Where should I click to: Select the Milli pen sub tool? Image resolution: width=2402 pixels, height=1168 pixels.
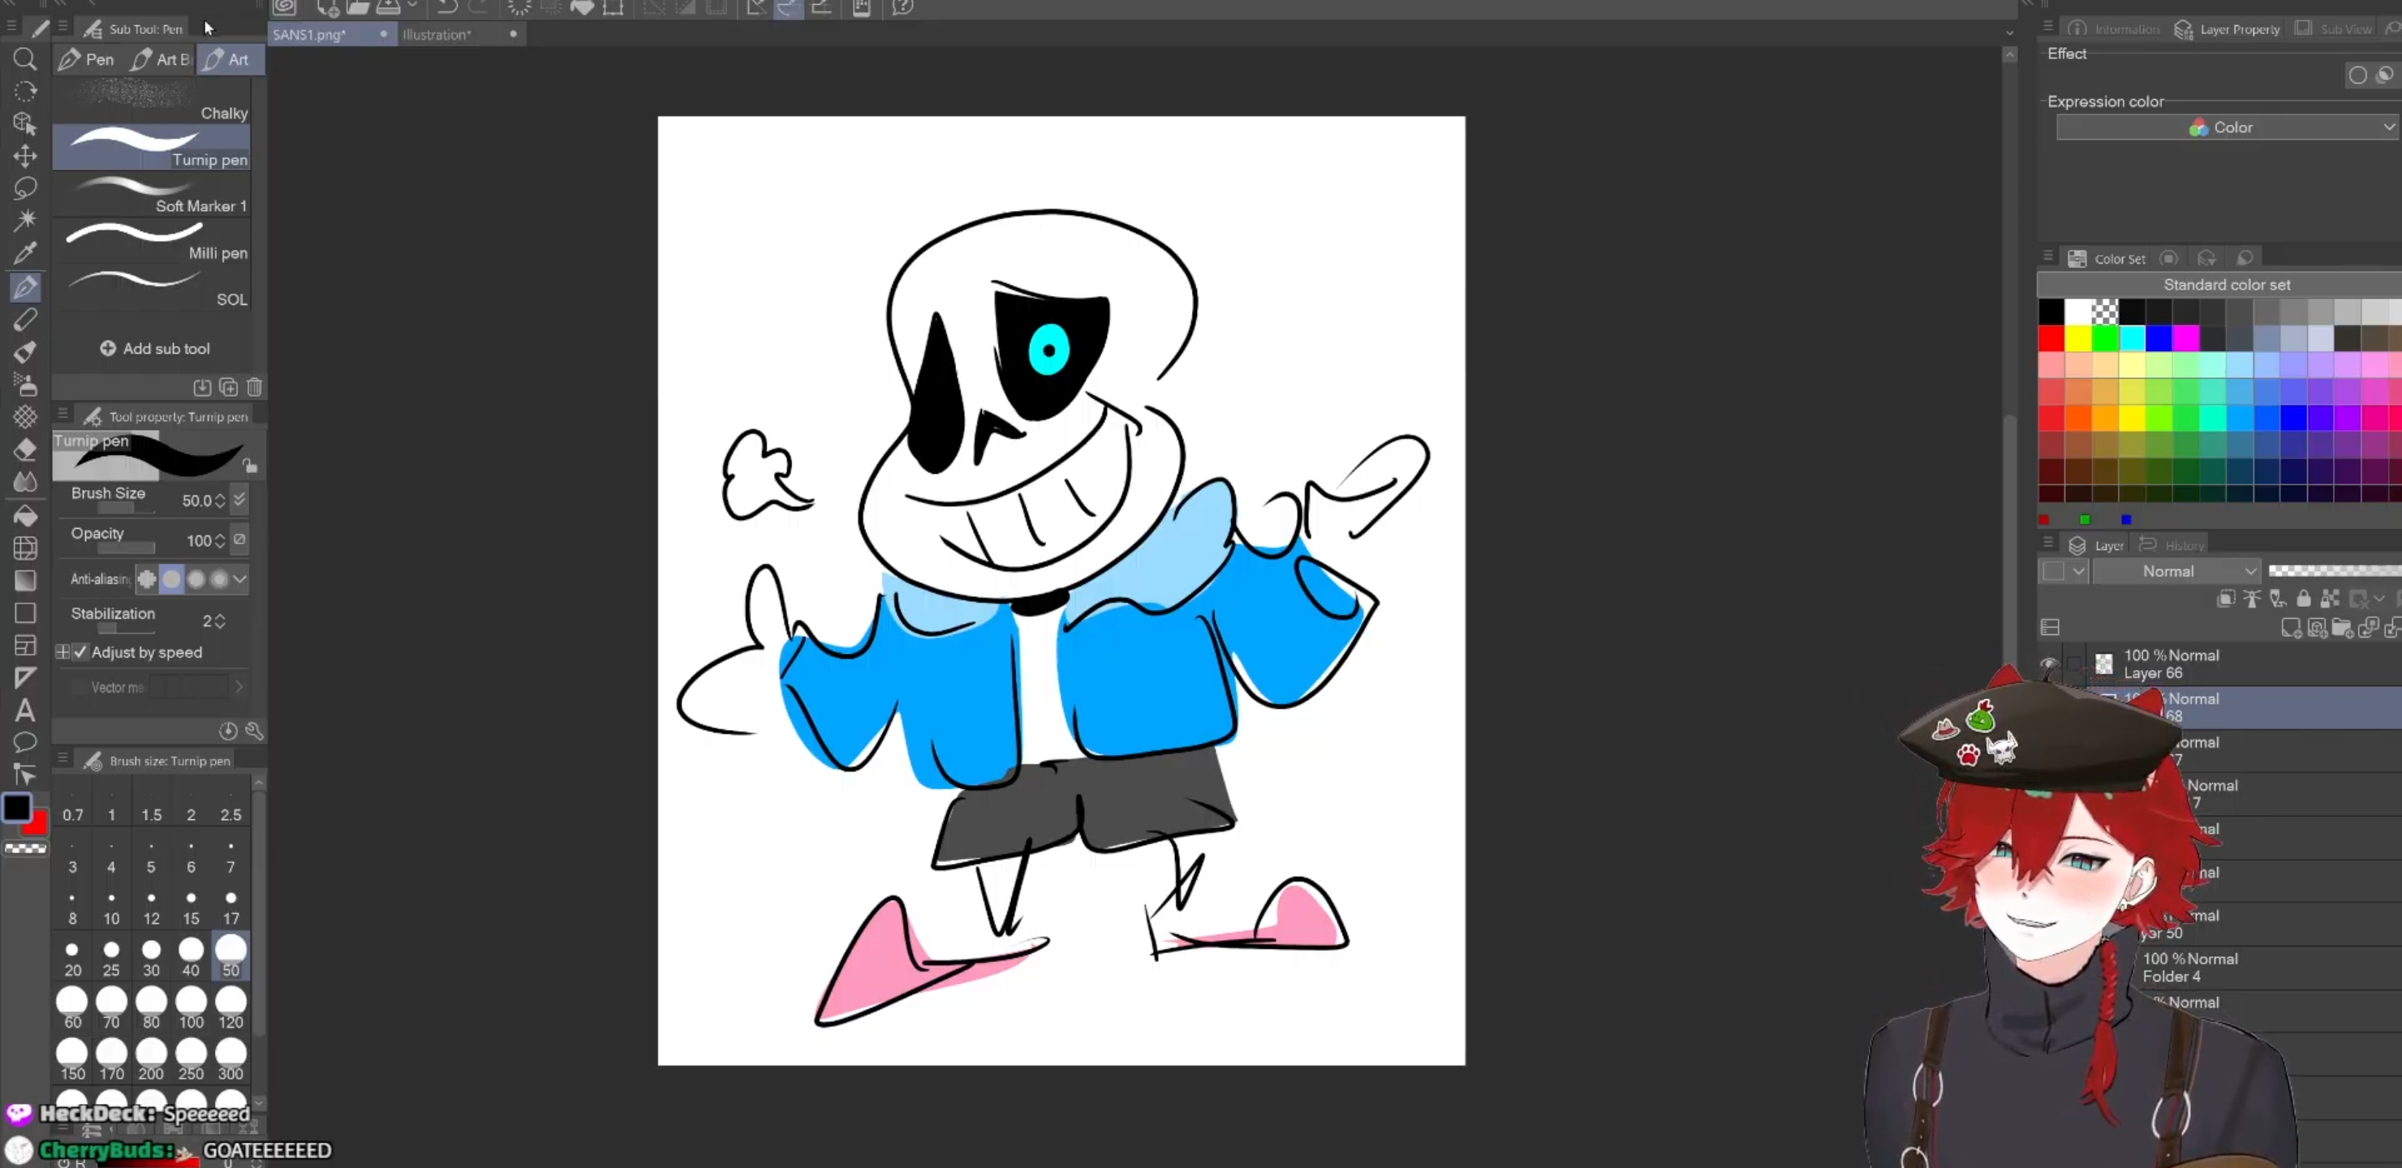(151, 241)
